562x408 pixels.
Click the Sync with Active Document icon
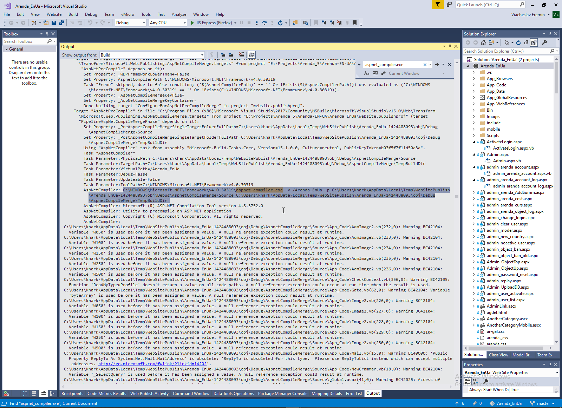(491, 42)
